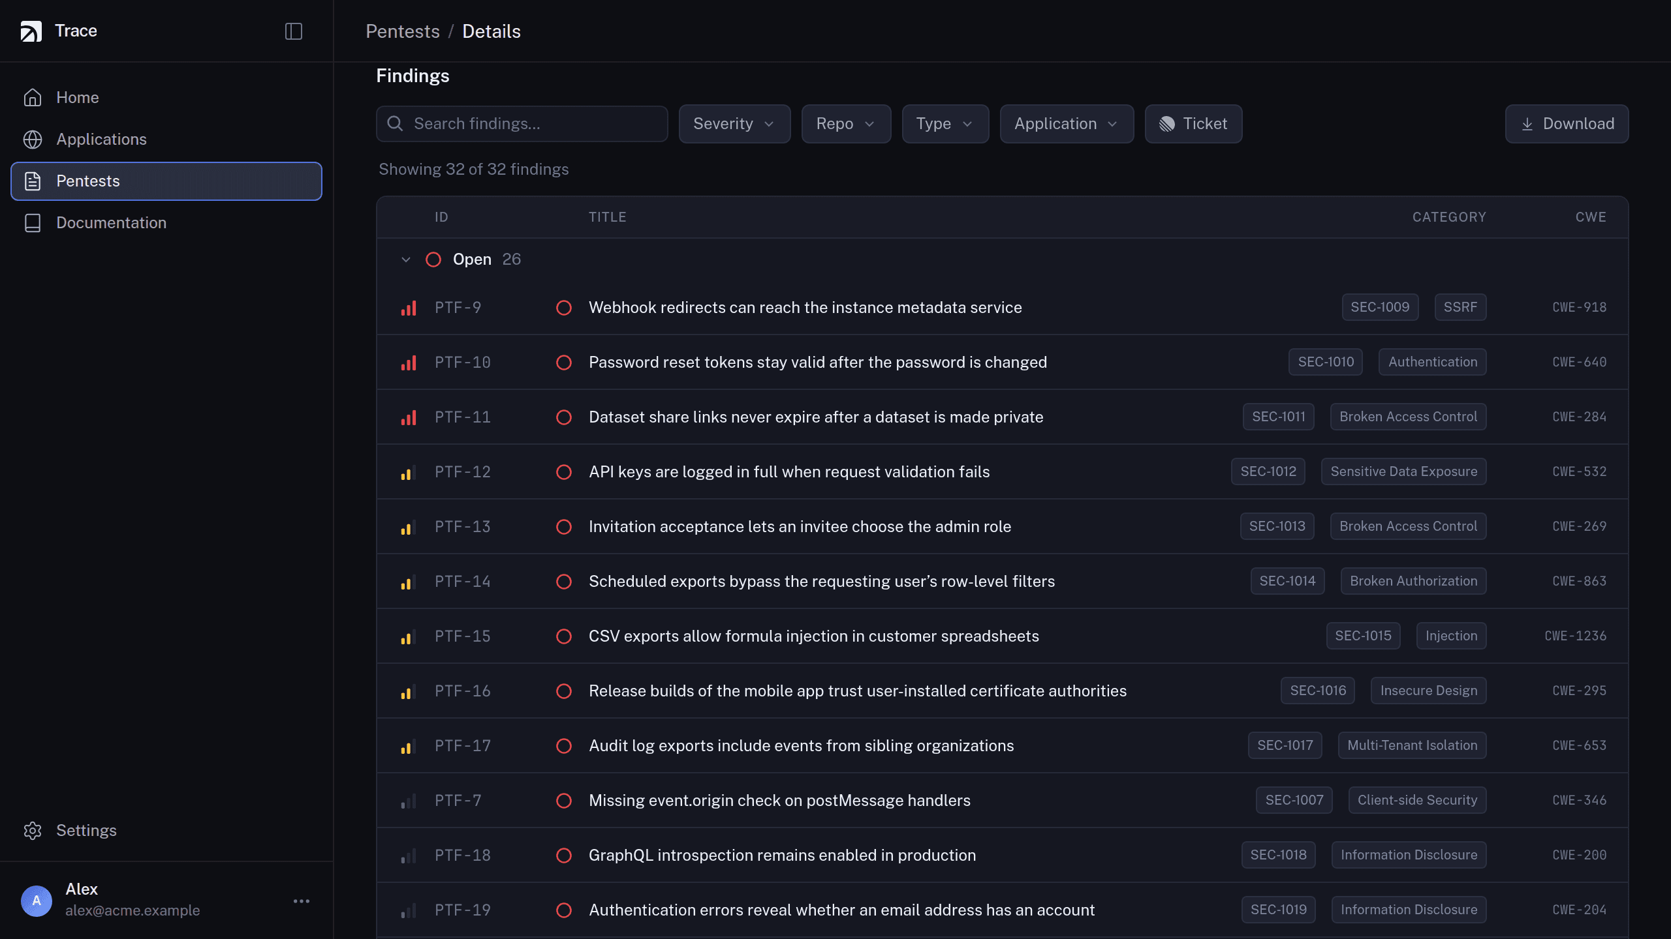The image size is (1671, 939).
Task: Click the Home house icon
Action: (33, 97)
